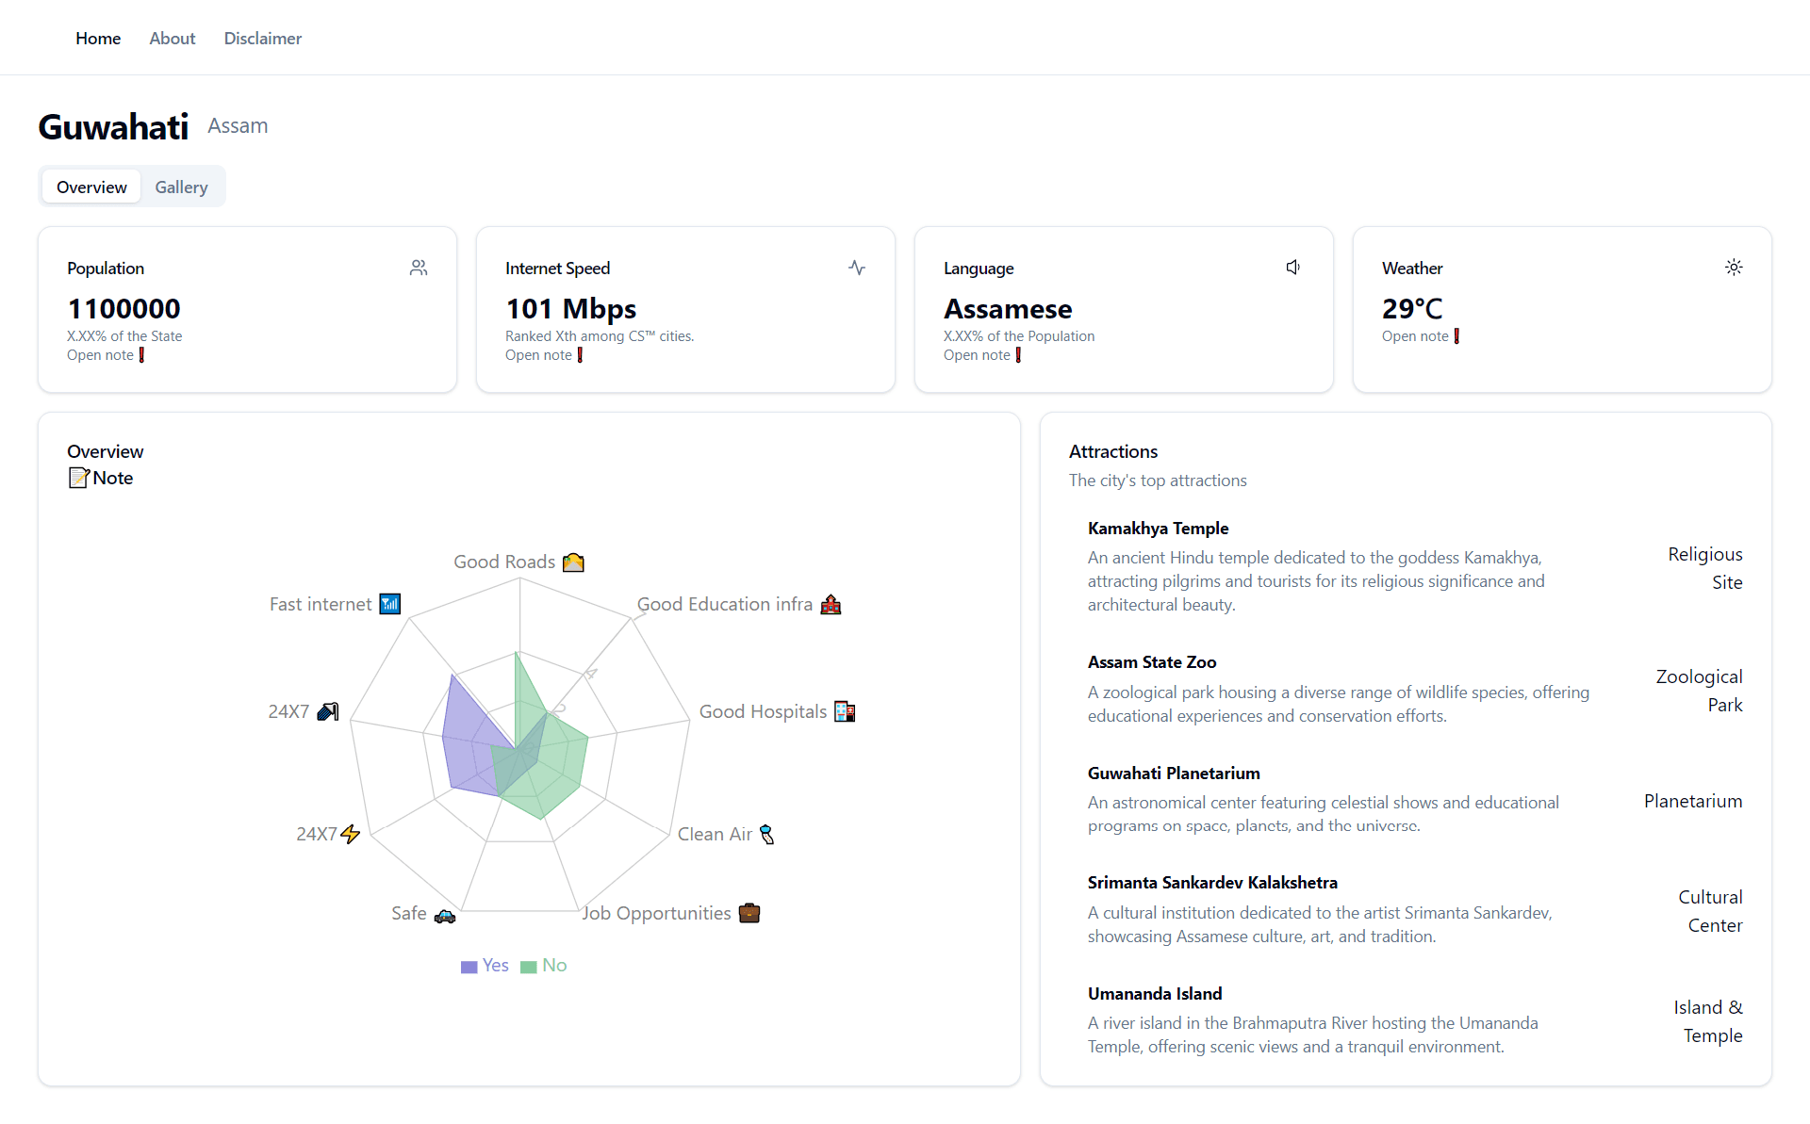This screenshot has height=1124, width=1810.
Task: Click the Population users icon
Action: tap(419, 268)
